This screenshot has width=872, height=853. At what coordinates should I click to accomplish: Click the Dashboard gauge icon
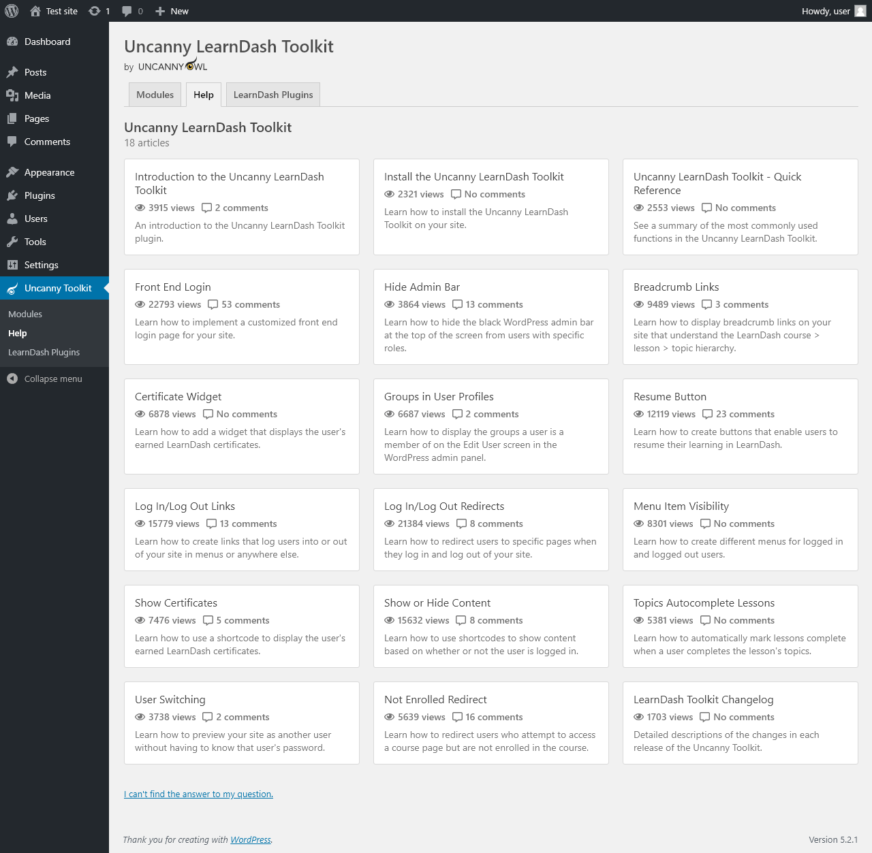click(12, 42)
